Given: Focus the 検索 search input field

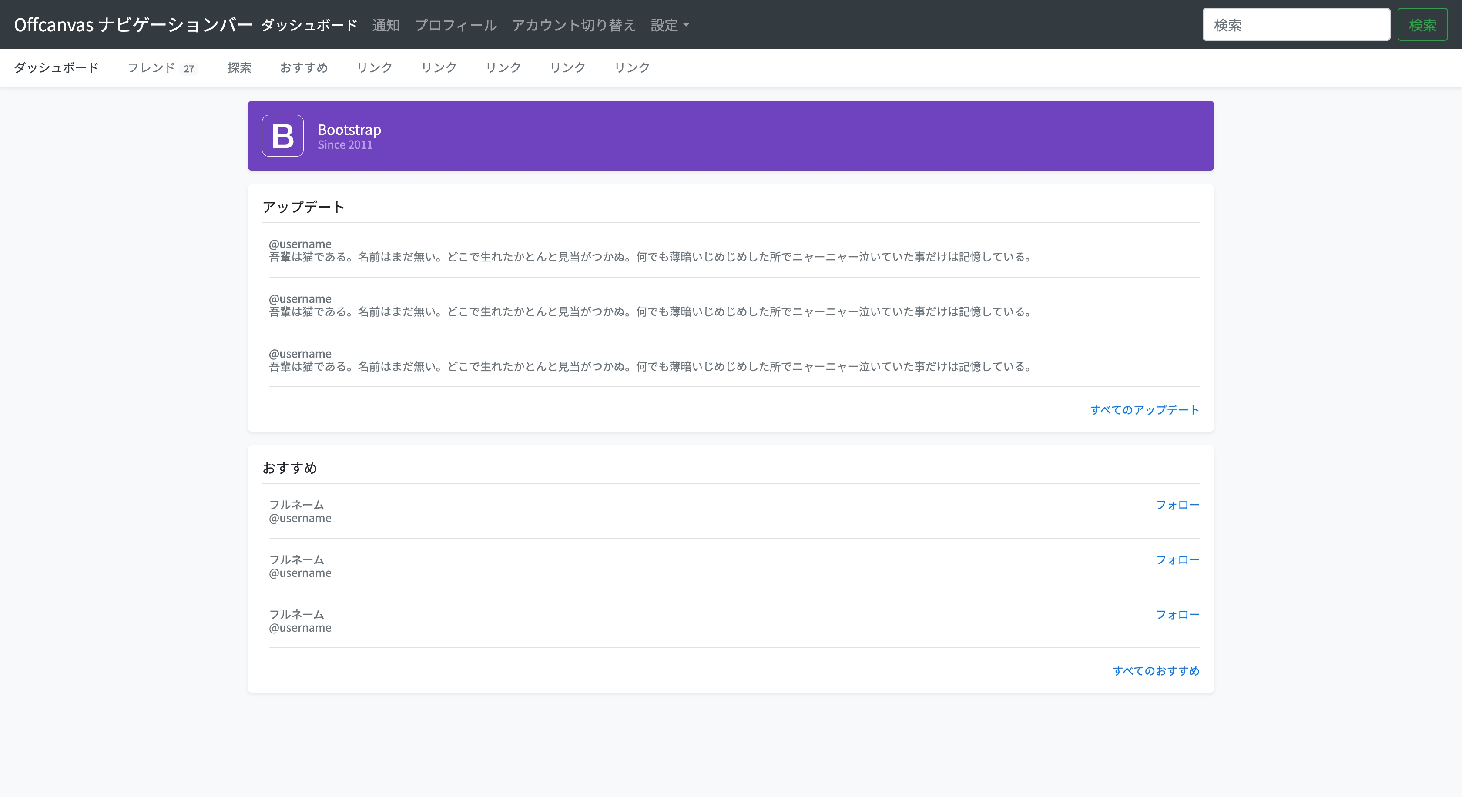Looking at the screenshot, I should pos(1296,25).
